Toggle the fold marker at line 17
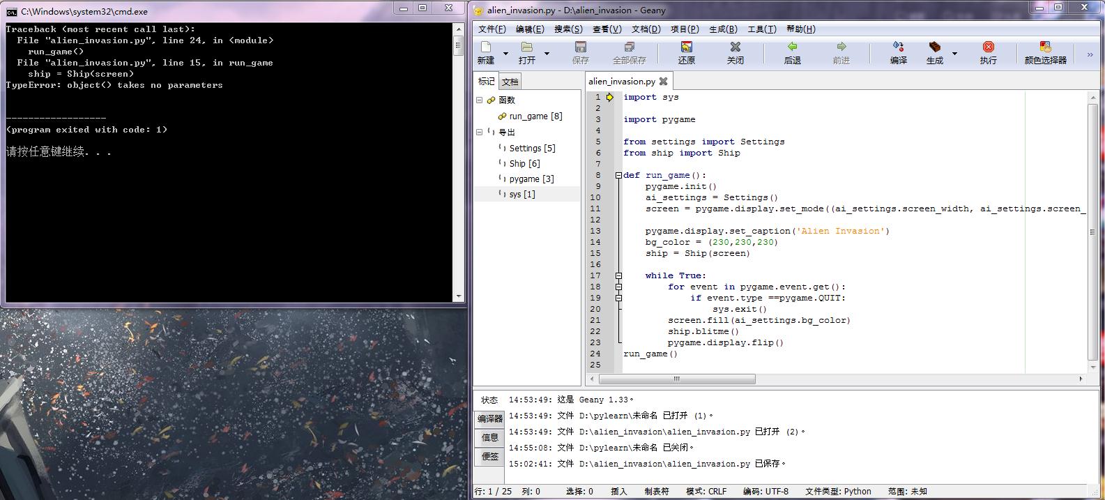 [618, 276]
